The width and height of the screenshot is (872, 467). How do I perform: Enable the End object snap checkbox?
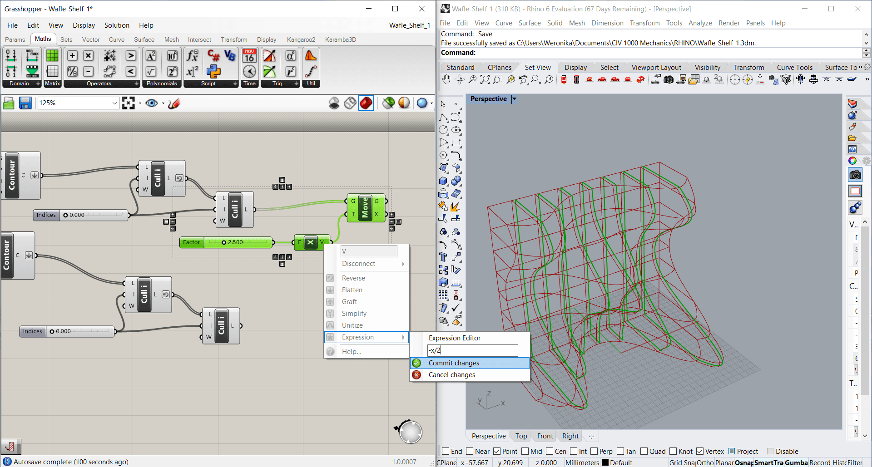(x=446, y=451)
